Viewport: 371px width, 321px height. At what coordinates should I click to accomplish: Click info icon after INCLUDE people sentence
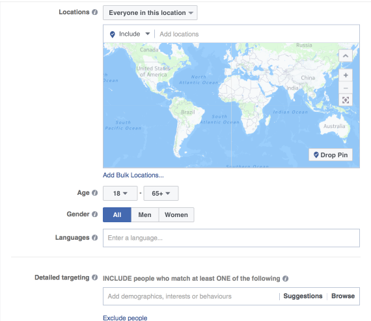pos(285,279)
